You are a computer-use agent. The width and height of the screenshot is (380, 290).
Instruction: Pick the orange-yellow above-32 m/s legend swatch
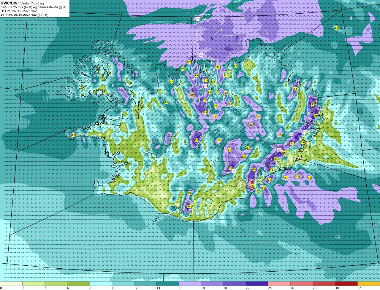[369, 283]
